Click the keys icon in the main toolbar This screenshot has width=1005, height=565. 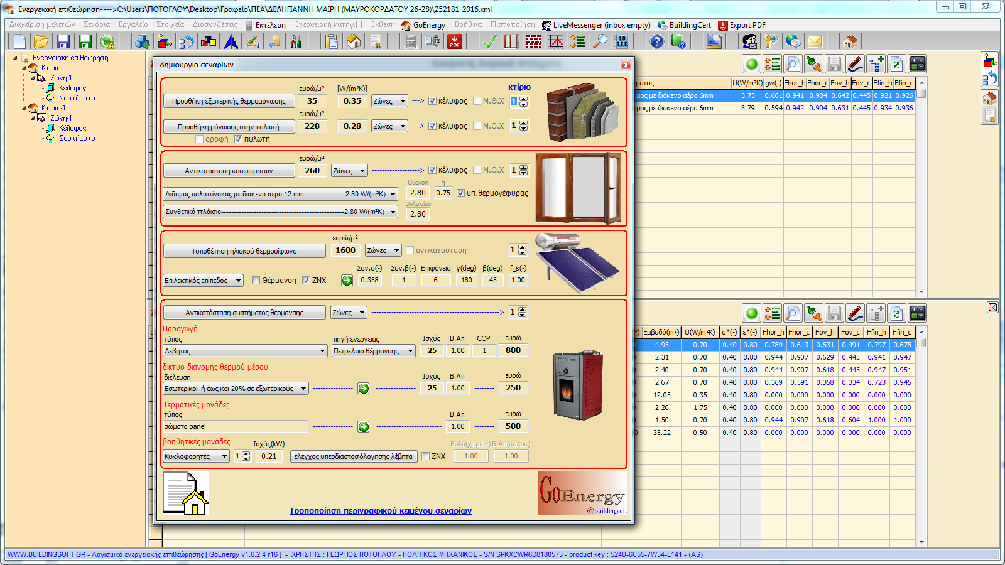tap(771, 41)
